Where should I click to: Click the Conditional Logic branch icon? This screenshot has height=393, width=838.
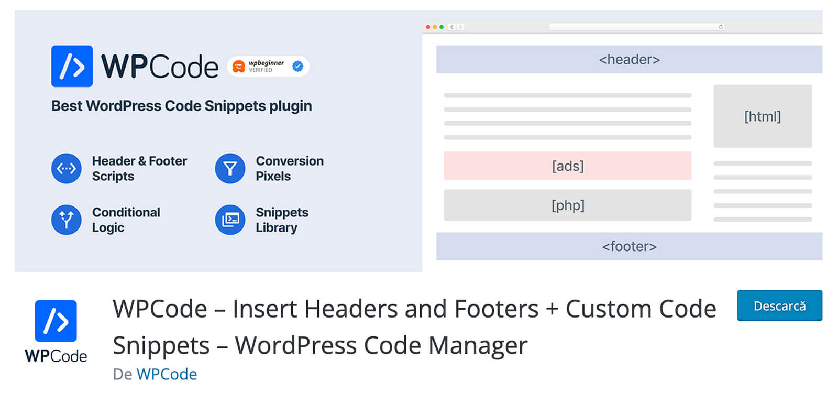tap(67, 220)
